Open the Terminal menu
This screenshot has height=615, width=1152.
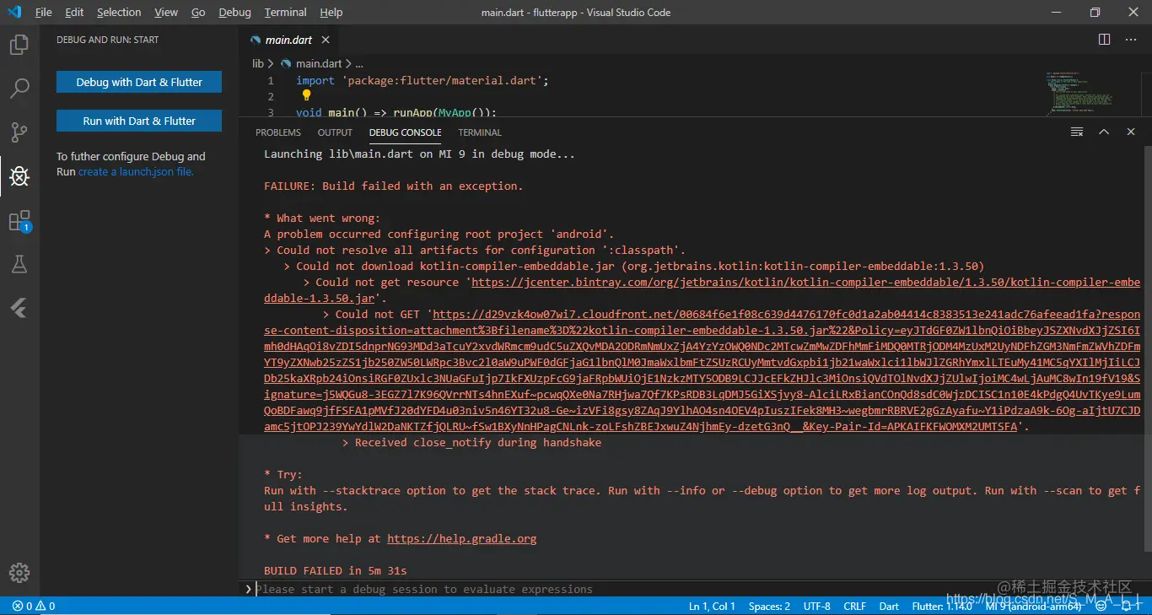285,12
